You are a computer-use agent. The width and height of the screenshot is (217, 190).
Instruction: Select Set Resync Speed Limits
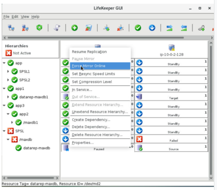[x=100, y=74]
